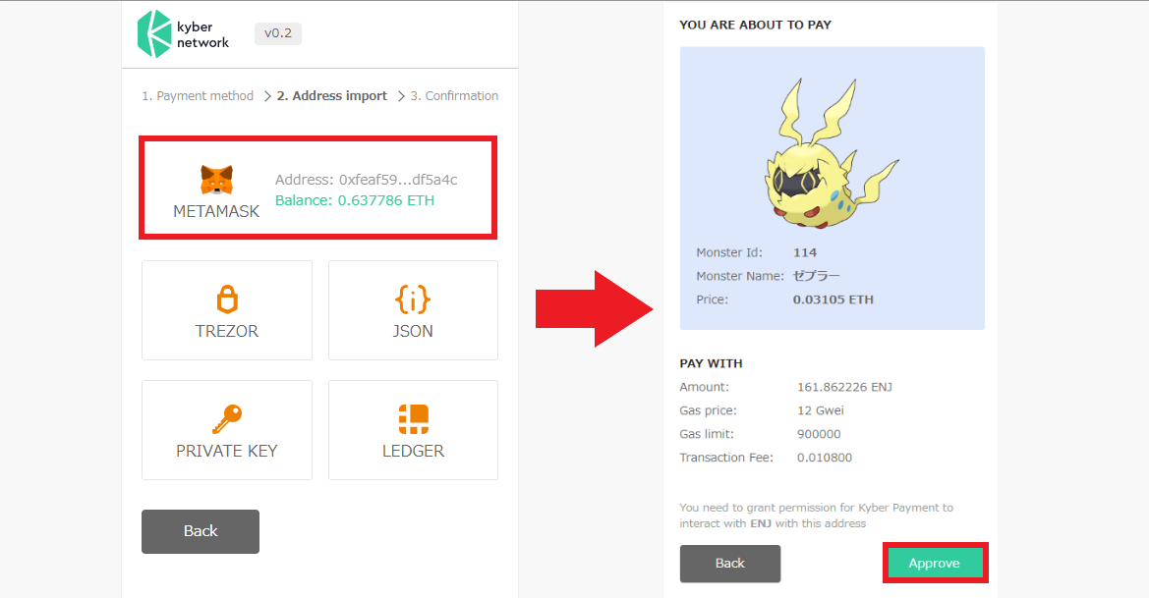Click gas price 12 Gwei
This screenshot has width=1149, height=598.
coord(821,410)
